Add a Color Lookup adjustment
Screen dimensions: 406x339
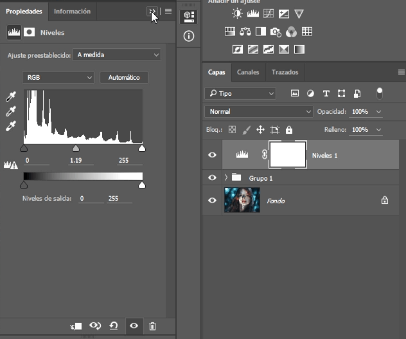(x=307, y=32)
